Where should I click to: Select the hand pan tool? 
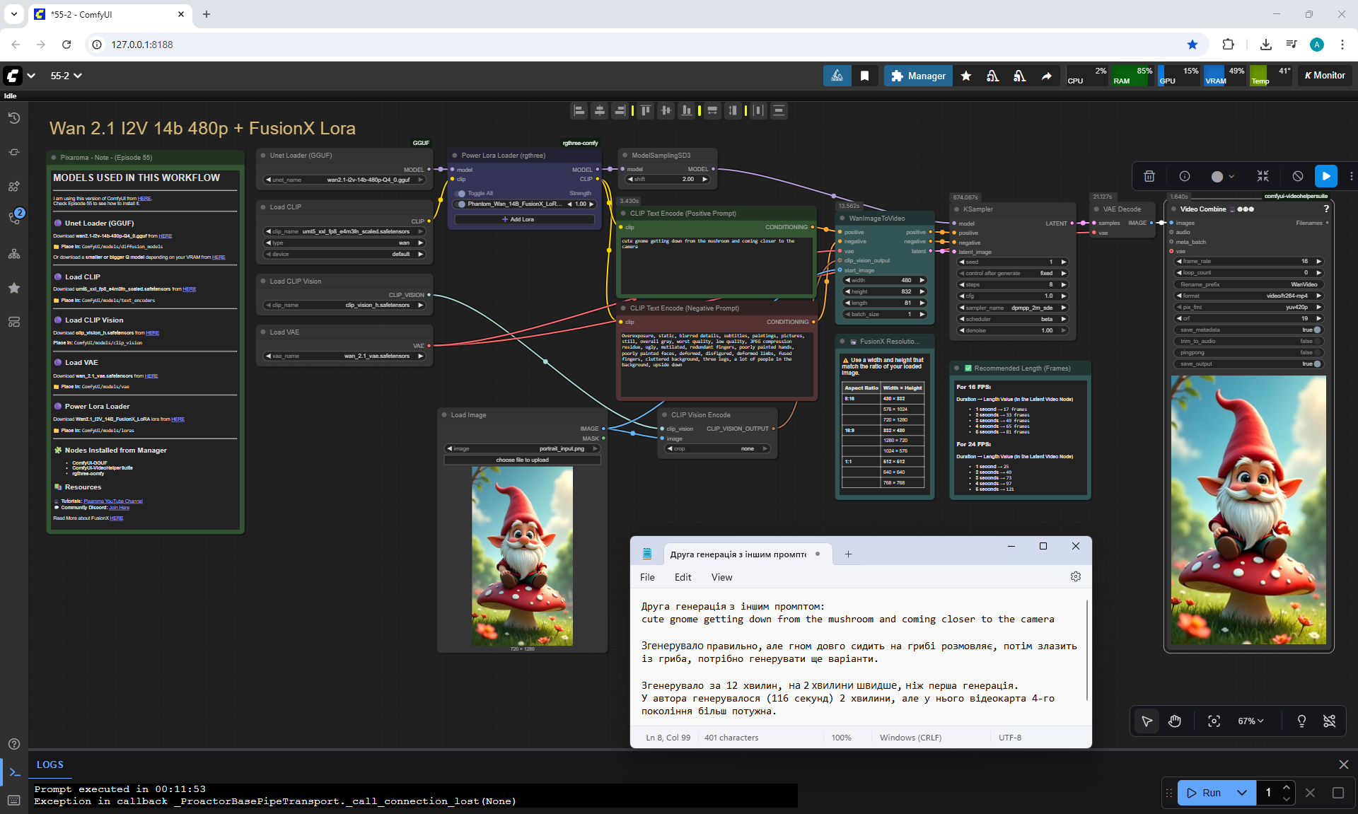[x=1175, y=721]
